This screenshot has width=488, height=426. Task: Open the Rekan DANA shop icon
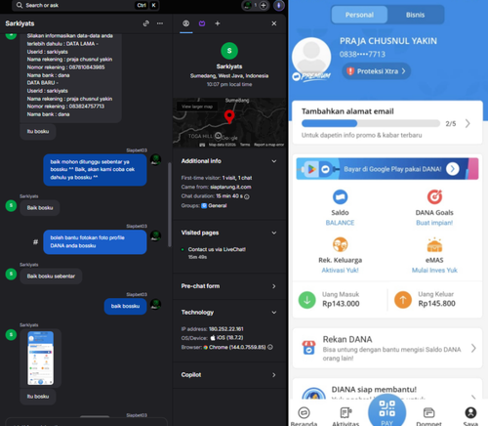pos(308,348)
